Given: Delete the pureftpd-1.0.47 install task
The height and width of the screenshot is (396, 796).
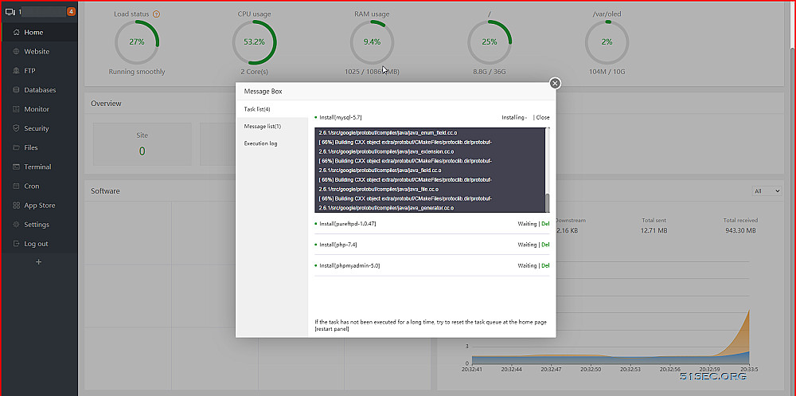Looking at the screenshot, I should click(546, 224).
